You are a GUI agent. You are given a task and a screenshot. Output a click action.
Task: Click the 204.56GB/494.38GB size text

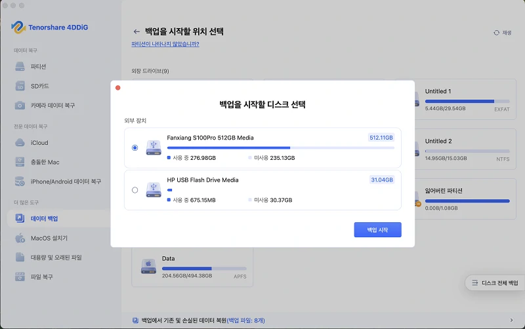click(x=187, y=276)
